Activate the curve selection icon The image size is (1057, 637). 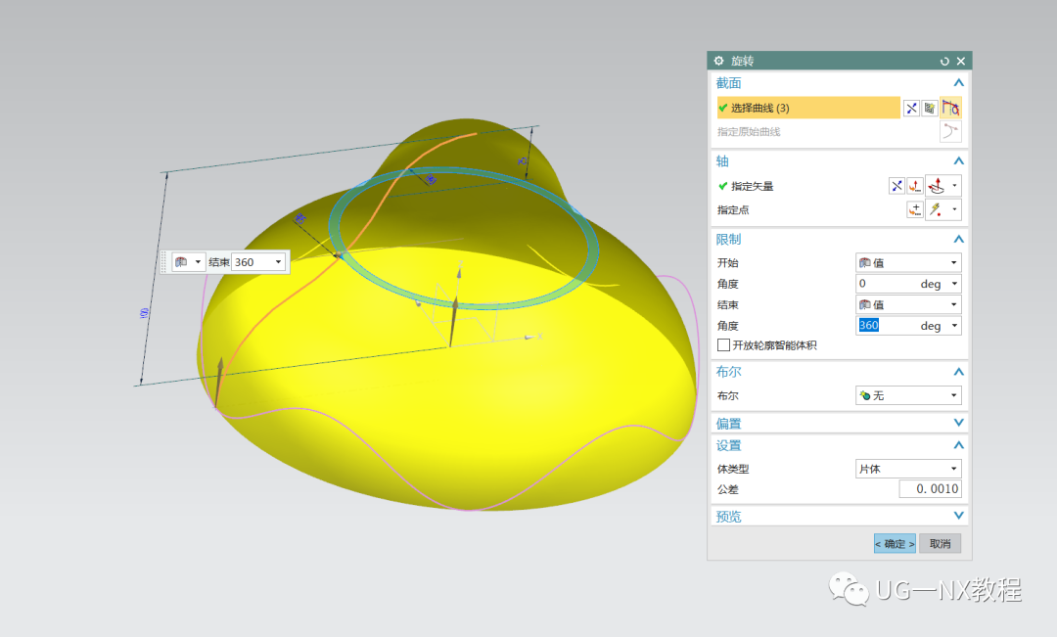click(x=950, y=108)
